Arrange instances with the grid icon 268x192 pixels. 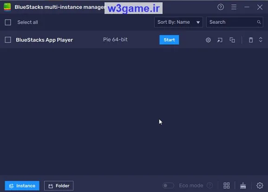click(227, 186)
